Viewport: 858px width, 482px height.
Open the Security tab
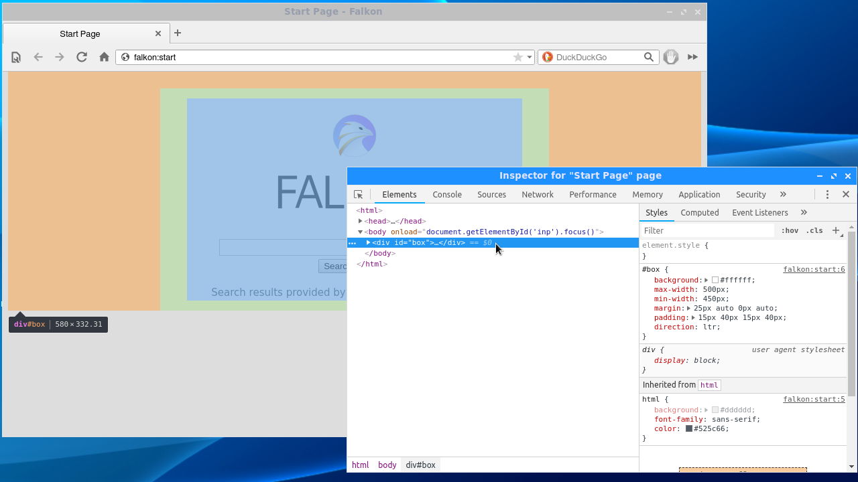(751, 195)
